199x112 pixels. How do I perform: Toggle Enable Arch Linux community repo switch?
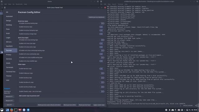(x=102, y=54)
